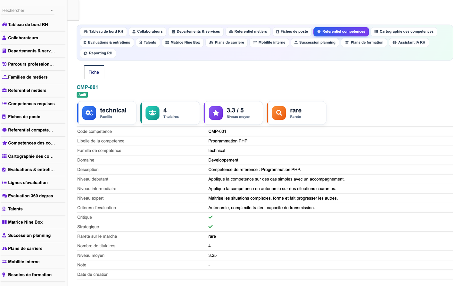The width and height of the screenshot is (463, 286).
Task: Click the Cartographie des competences sidebar grid icon
Action: (4, 156)
